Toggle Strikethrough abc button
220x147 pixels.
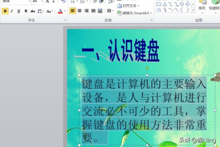(x=33, y=11)
